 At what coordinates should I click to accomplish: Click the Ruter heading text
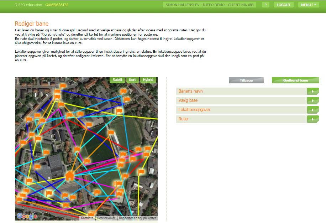184,119
